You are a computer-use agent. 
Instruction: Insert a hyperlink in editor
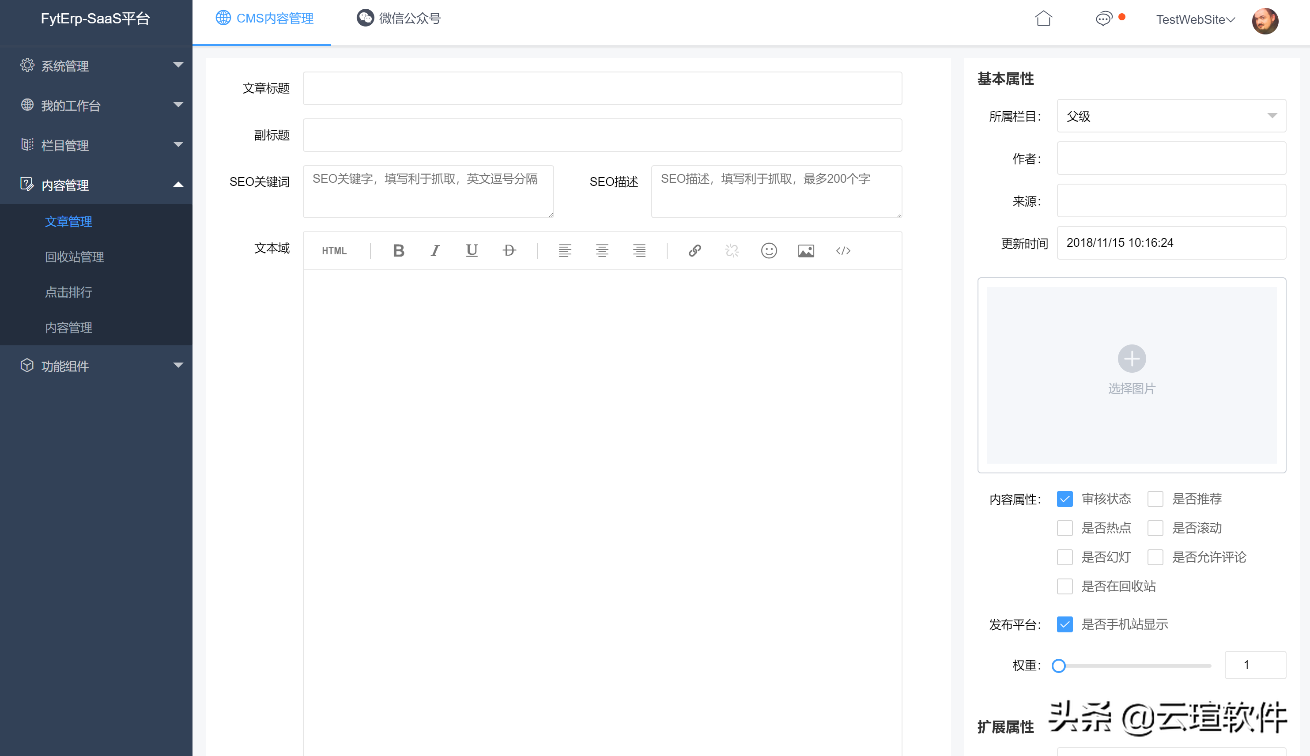coord(695,251)
